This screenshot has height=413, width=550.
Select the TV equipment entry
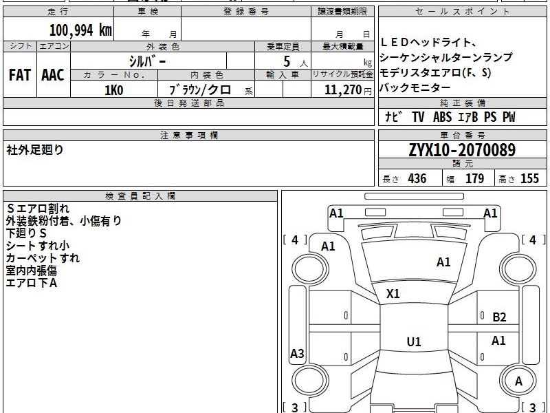pos(418,117)
